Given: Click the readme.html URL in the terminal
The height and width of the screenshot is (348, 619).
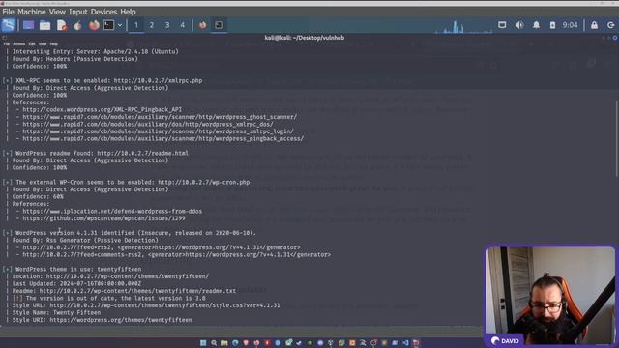Looking at the screenshot, I should pos(142,153).
